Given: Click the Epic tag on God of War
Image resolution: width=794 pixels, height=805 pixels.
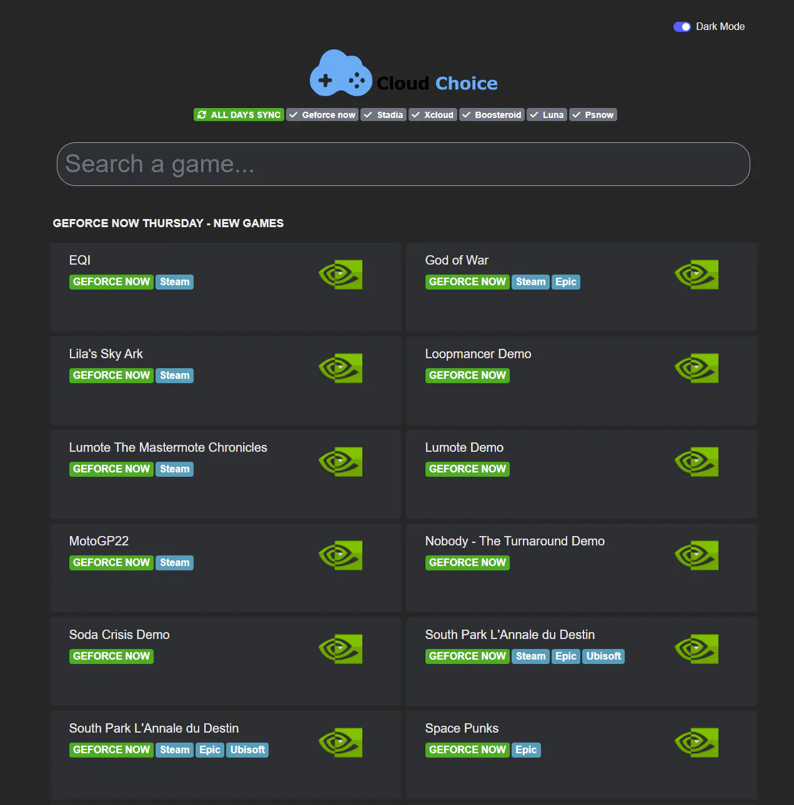Looking at the screenshot, I should [566, 282].
